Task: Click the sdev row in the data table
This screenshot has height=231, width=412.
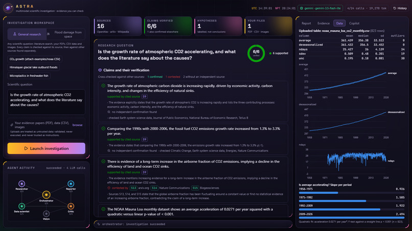Action: [x=352, y=54]
